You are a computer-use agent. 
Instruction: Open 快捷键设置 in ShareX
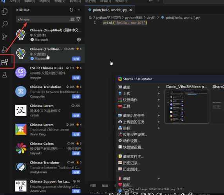tap(139, 147)
